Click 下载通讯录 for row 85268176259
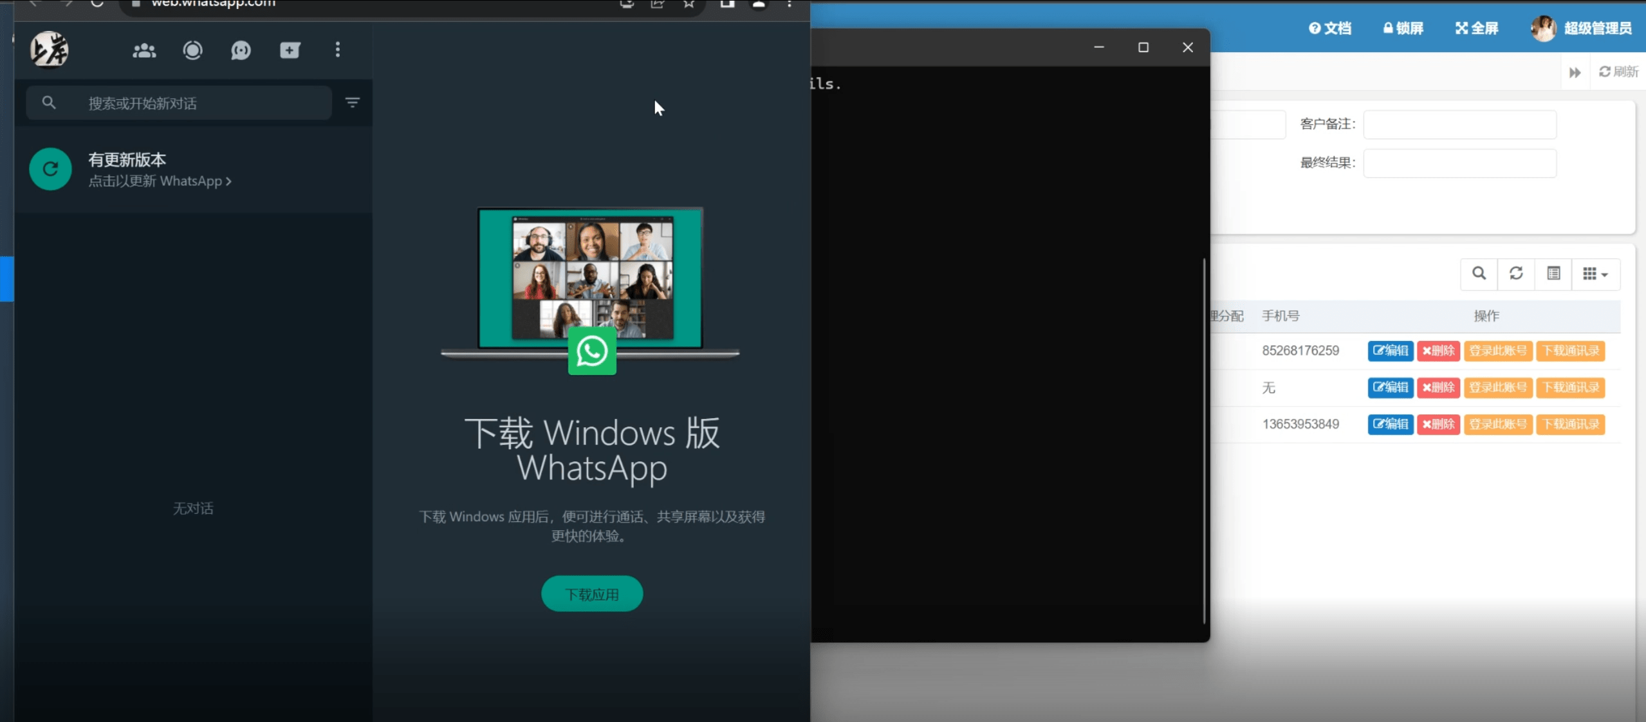The image size is (1646, 722). pos(1571,351)
